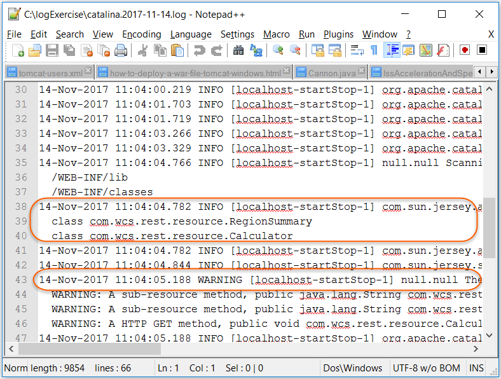Click the horizontal scrollbar right arrow
Viewport: 501px width, 379px height.
coord(476,348)
